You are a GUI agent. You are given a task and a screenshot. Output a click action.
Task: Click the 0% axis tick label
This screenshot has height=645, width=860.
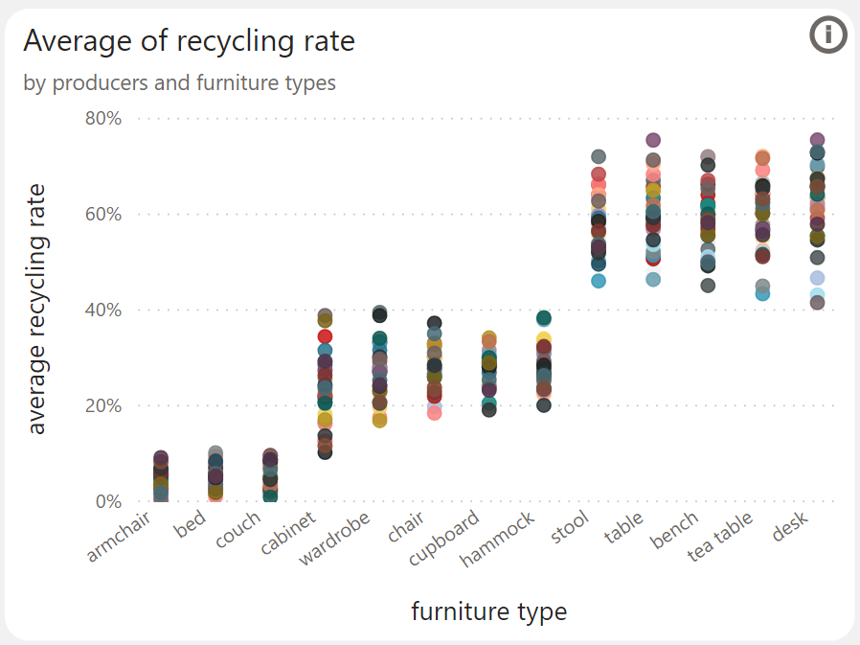108,500
